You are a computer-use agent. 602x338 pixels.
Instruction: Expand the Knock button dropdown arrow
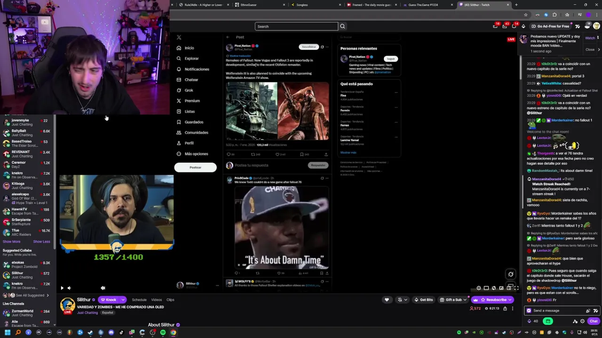tap(123, 300)
